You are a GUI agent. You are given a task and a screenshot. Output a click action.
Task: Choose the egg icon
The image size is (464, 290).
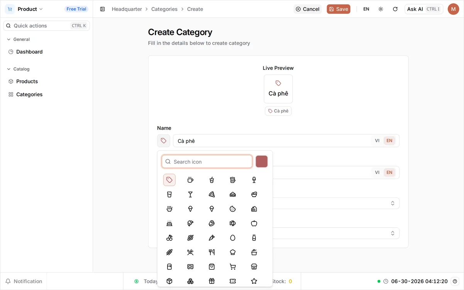pos(233,238)
